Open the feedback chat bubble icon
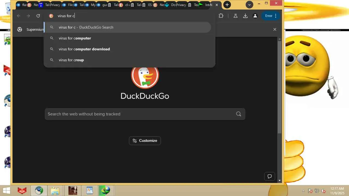The image size is (349, 196). [x=270, y=176]
